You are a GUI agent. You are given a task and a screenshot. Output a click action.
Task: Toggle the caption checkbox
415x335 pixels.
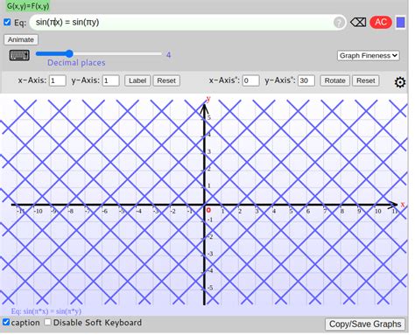click(6, 322)
